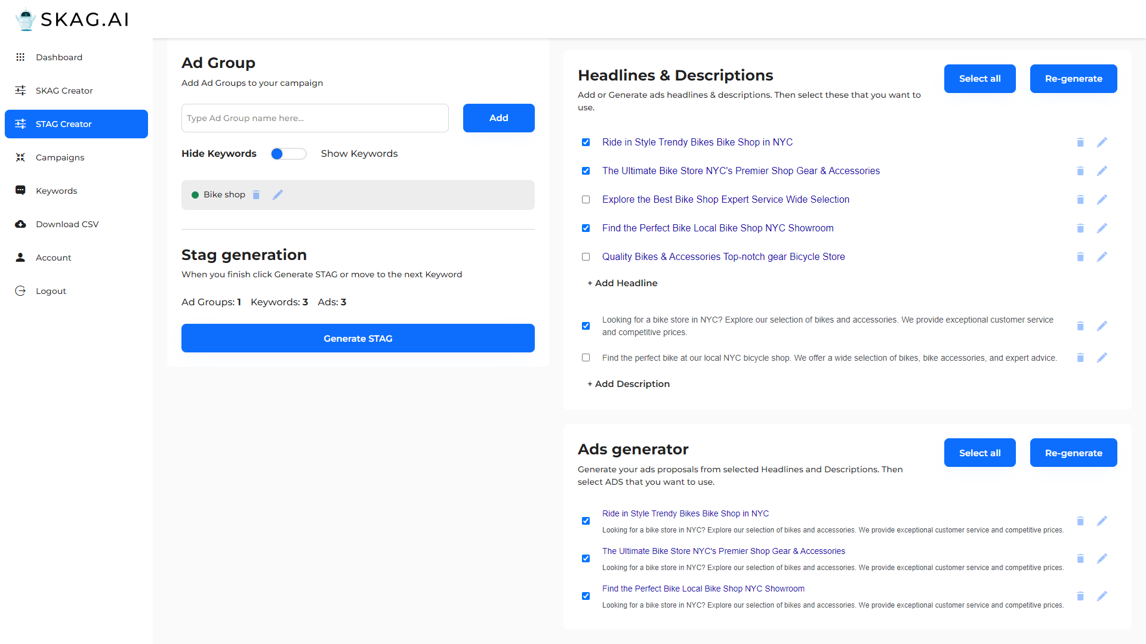Uncheck description 'Looking for a bike store in NYC'
The width and height of the screenshot is (1146, 644).
tap(586, 326)
